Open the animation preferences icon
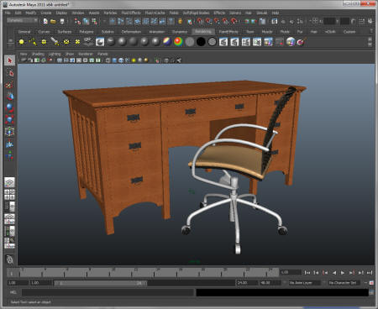The image size is (378, 309). click(371, 283)
